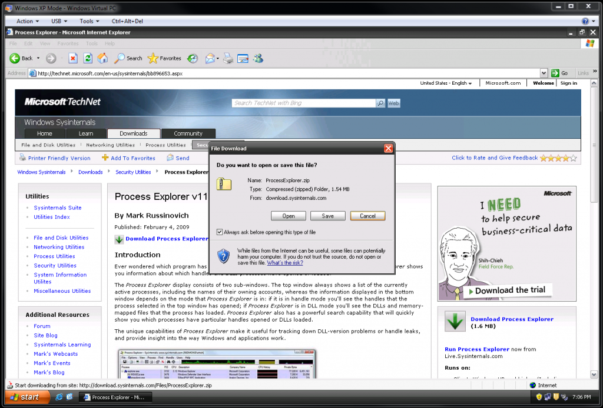Click Save in the File Download dialog
The width and height of the screenshot is (603, 408).
pyautogui.click(x=327, y=216)
